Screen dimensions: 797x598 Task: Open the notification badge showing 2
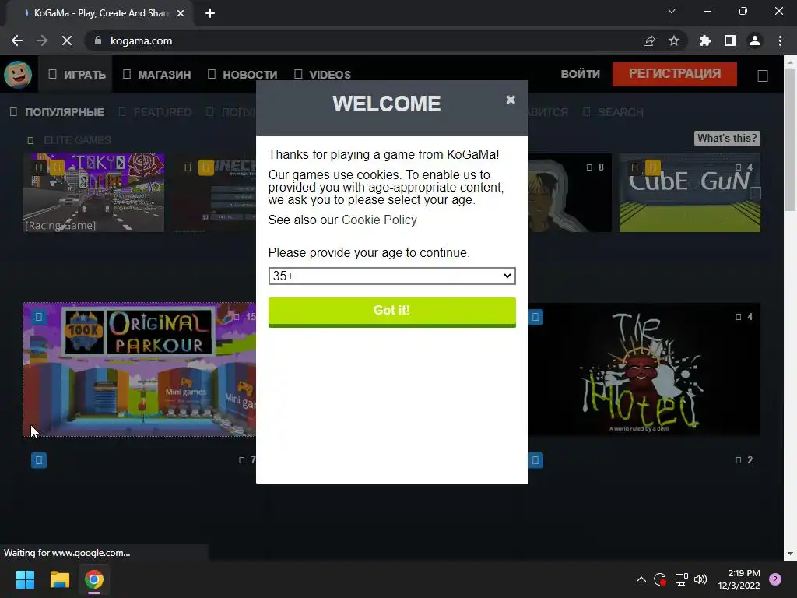[775, 579]
